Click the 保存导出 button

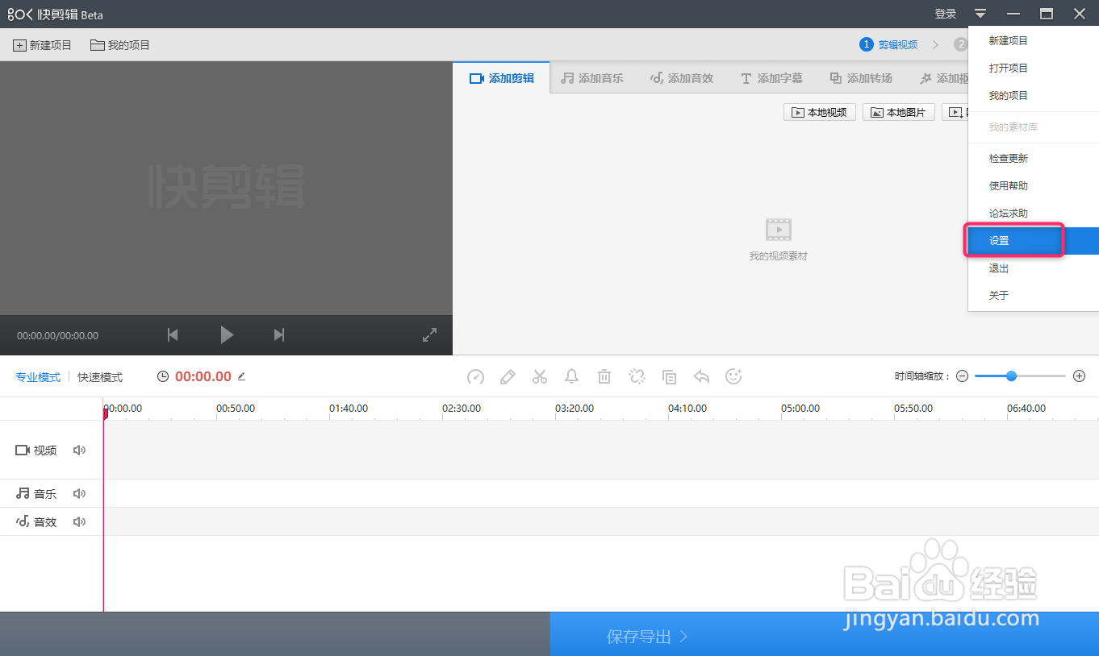(647, 637)
